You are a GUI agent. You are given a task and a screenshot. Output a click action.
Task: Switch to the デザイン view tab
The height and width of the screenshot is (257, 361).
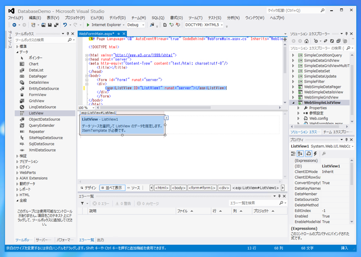click(88, 188)
